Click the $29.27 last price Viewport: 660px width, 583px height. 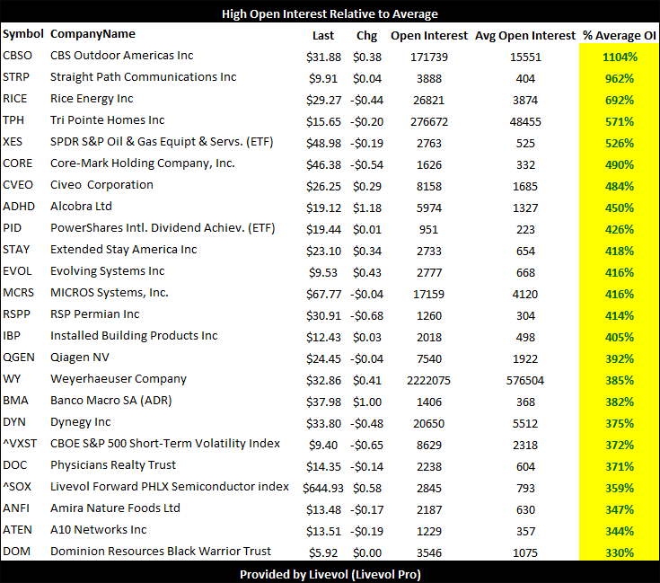click(323, 101)
